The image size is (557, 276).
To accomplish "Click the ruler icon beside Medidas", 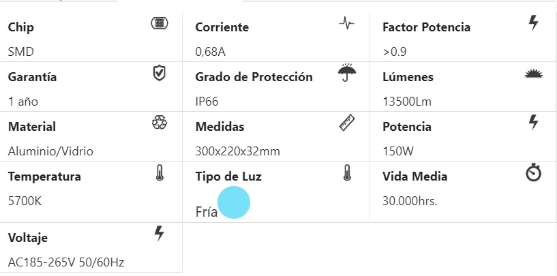I will pos(346,123).
